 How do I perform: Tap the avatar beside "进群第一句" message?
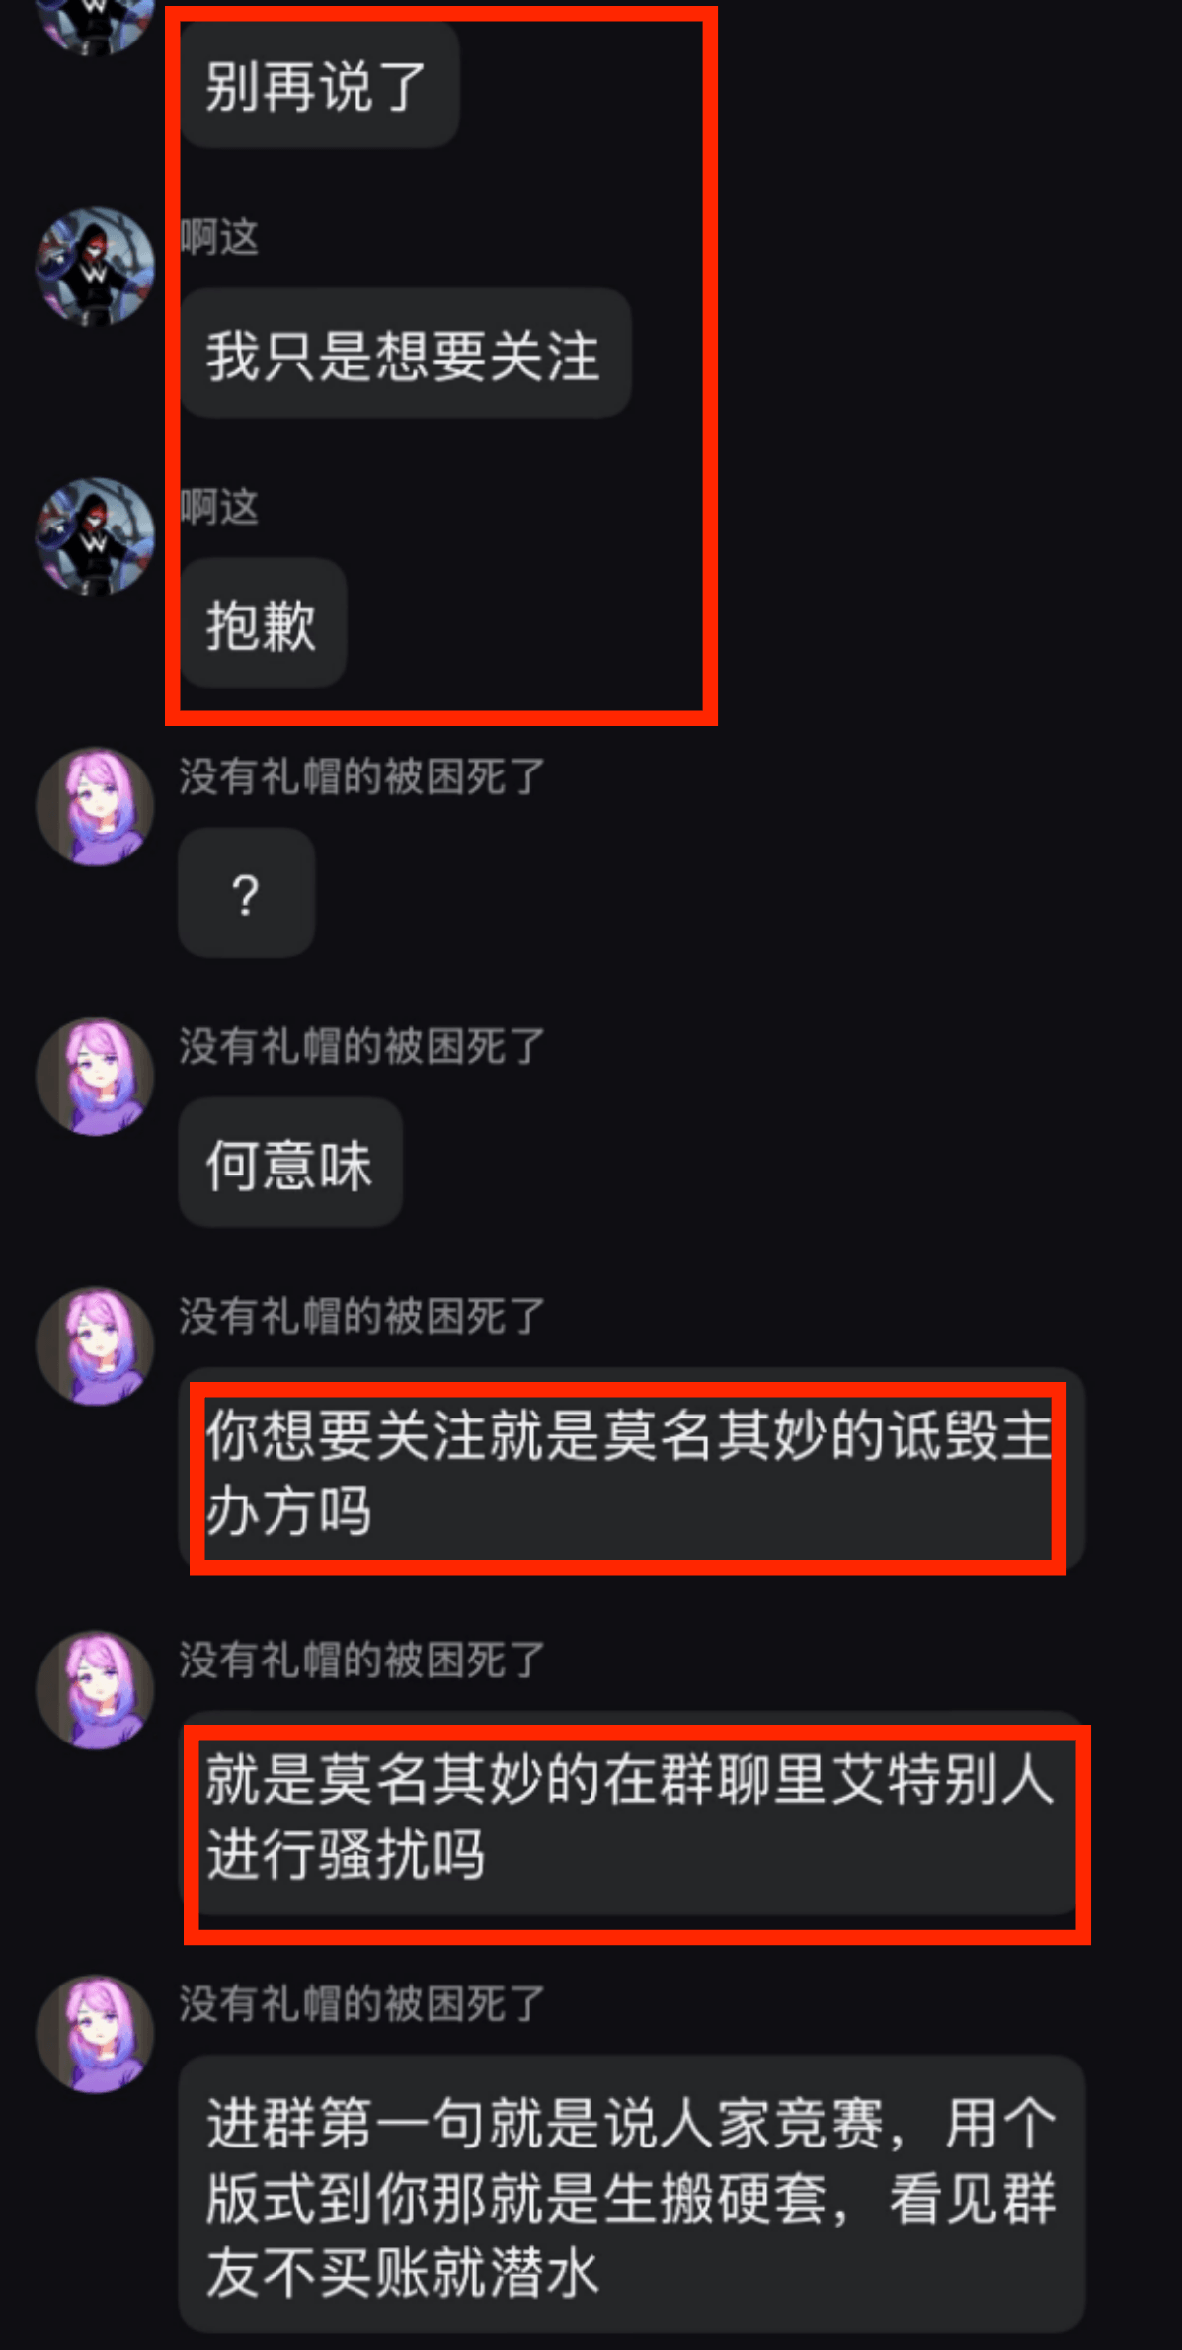point(95,2033)
